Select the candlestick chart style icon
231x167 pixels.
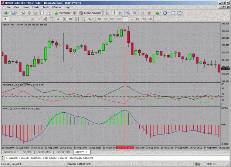(114, 13)
